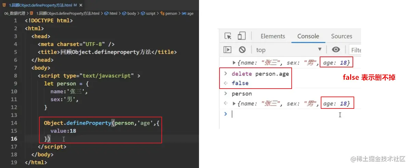This screenshot has height=168, width=411.
Task: Click the opening <body> tag on line 7
Action: (x=41, y=68)
